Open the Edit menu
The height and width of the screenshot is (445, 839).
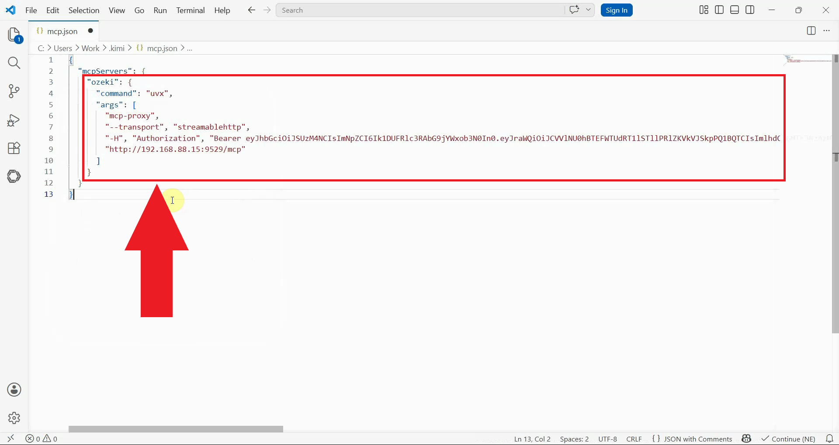pyautogui.click(x=52, y=10)
